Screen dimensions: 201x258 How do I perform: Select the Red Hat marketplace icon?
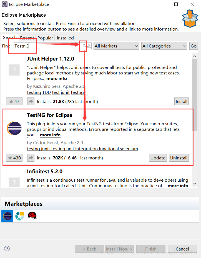[x=32, y=216]
